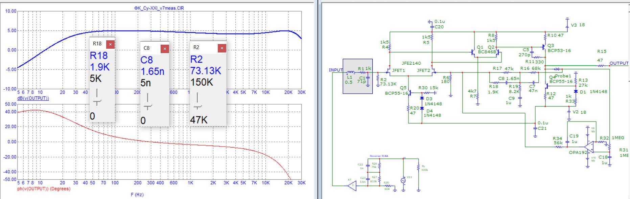
Task: Click the RL 100k load resistor
Action: click(x=419, y=168)
